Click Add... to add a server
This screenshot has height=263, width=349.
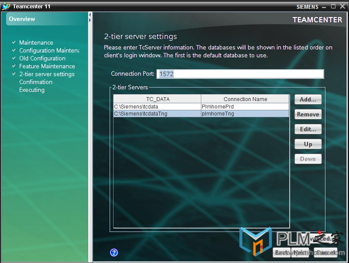pyautogui.click(x=308, y=99)
